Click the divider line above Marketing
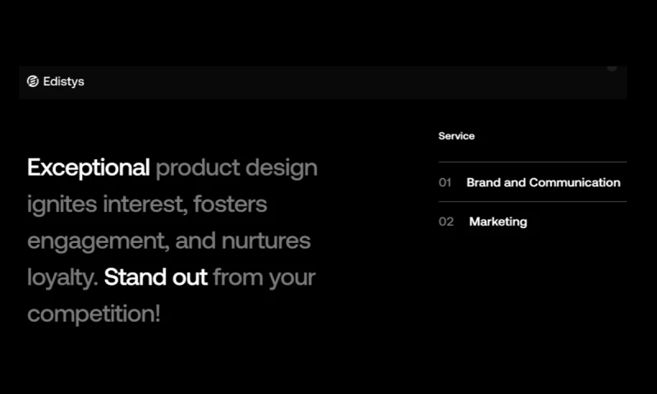This screenshot has width=657, height=394. [532, 201]
